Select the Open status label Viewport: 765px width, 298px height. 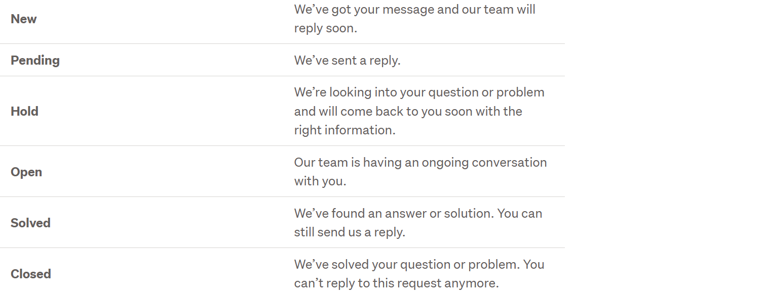coord(26,172)
